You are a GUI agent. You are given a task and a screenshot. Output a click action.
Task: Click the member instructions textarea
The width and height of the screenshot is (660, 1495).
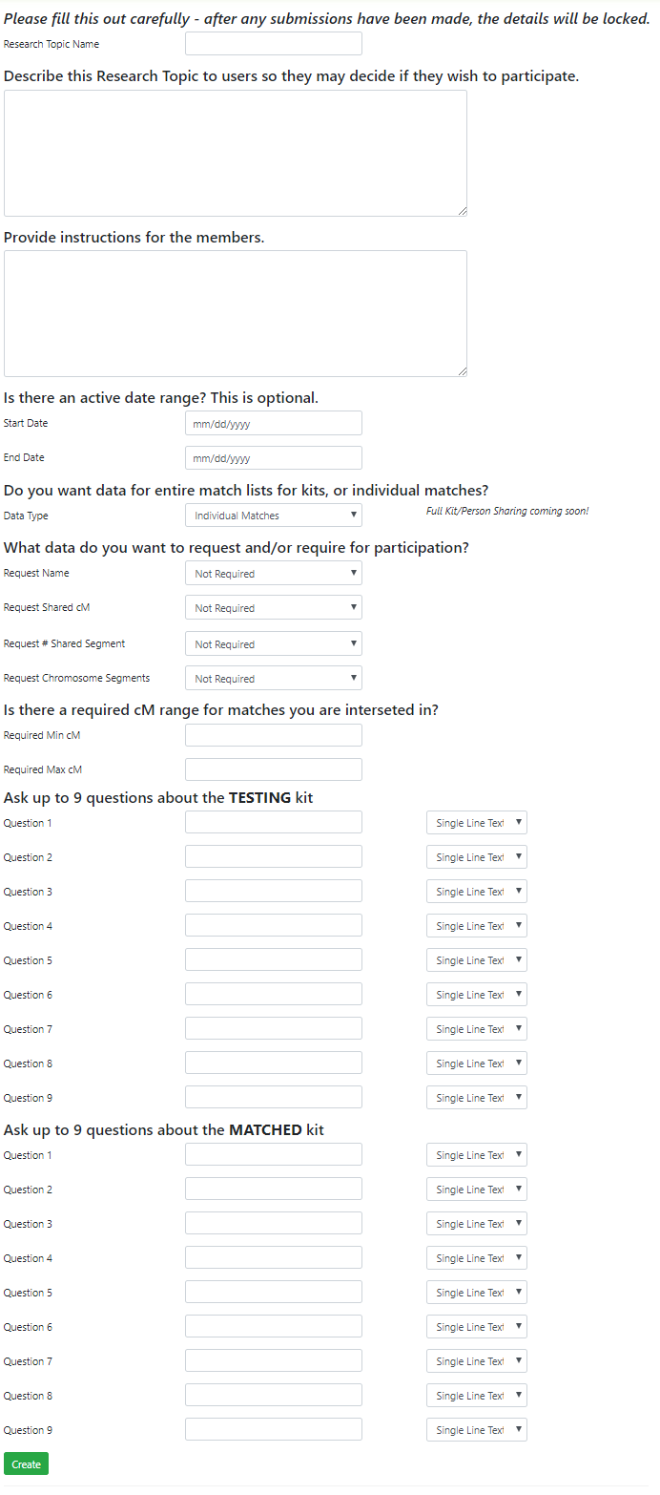pos(235,313)
